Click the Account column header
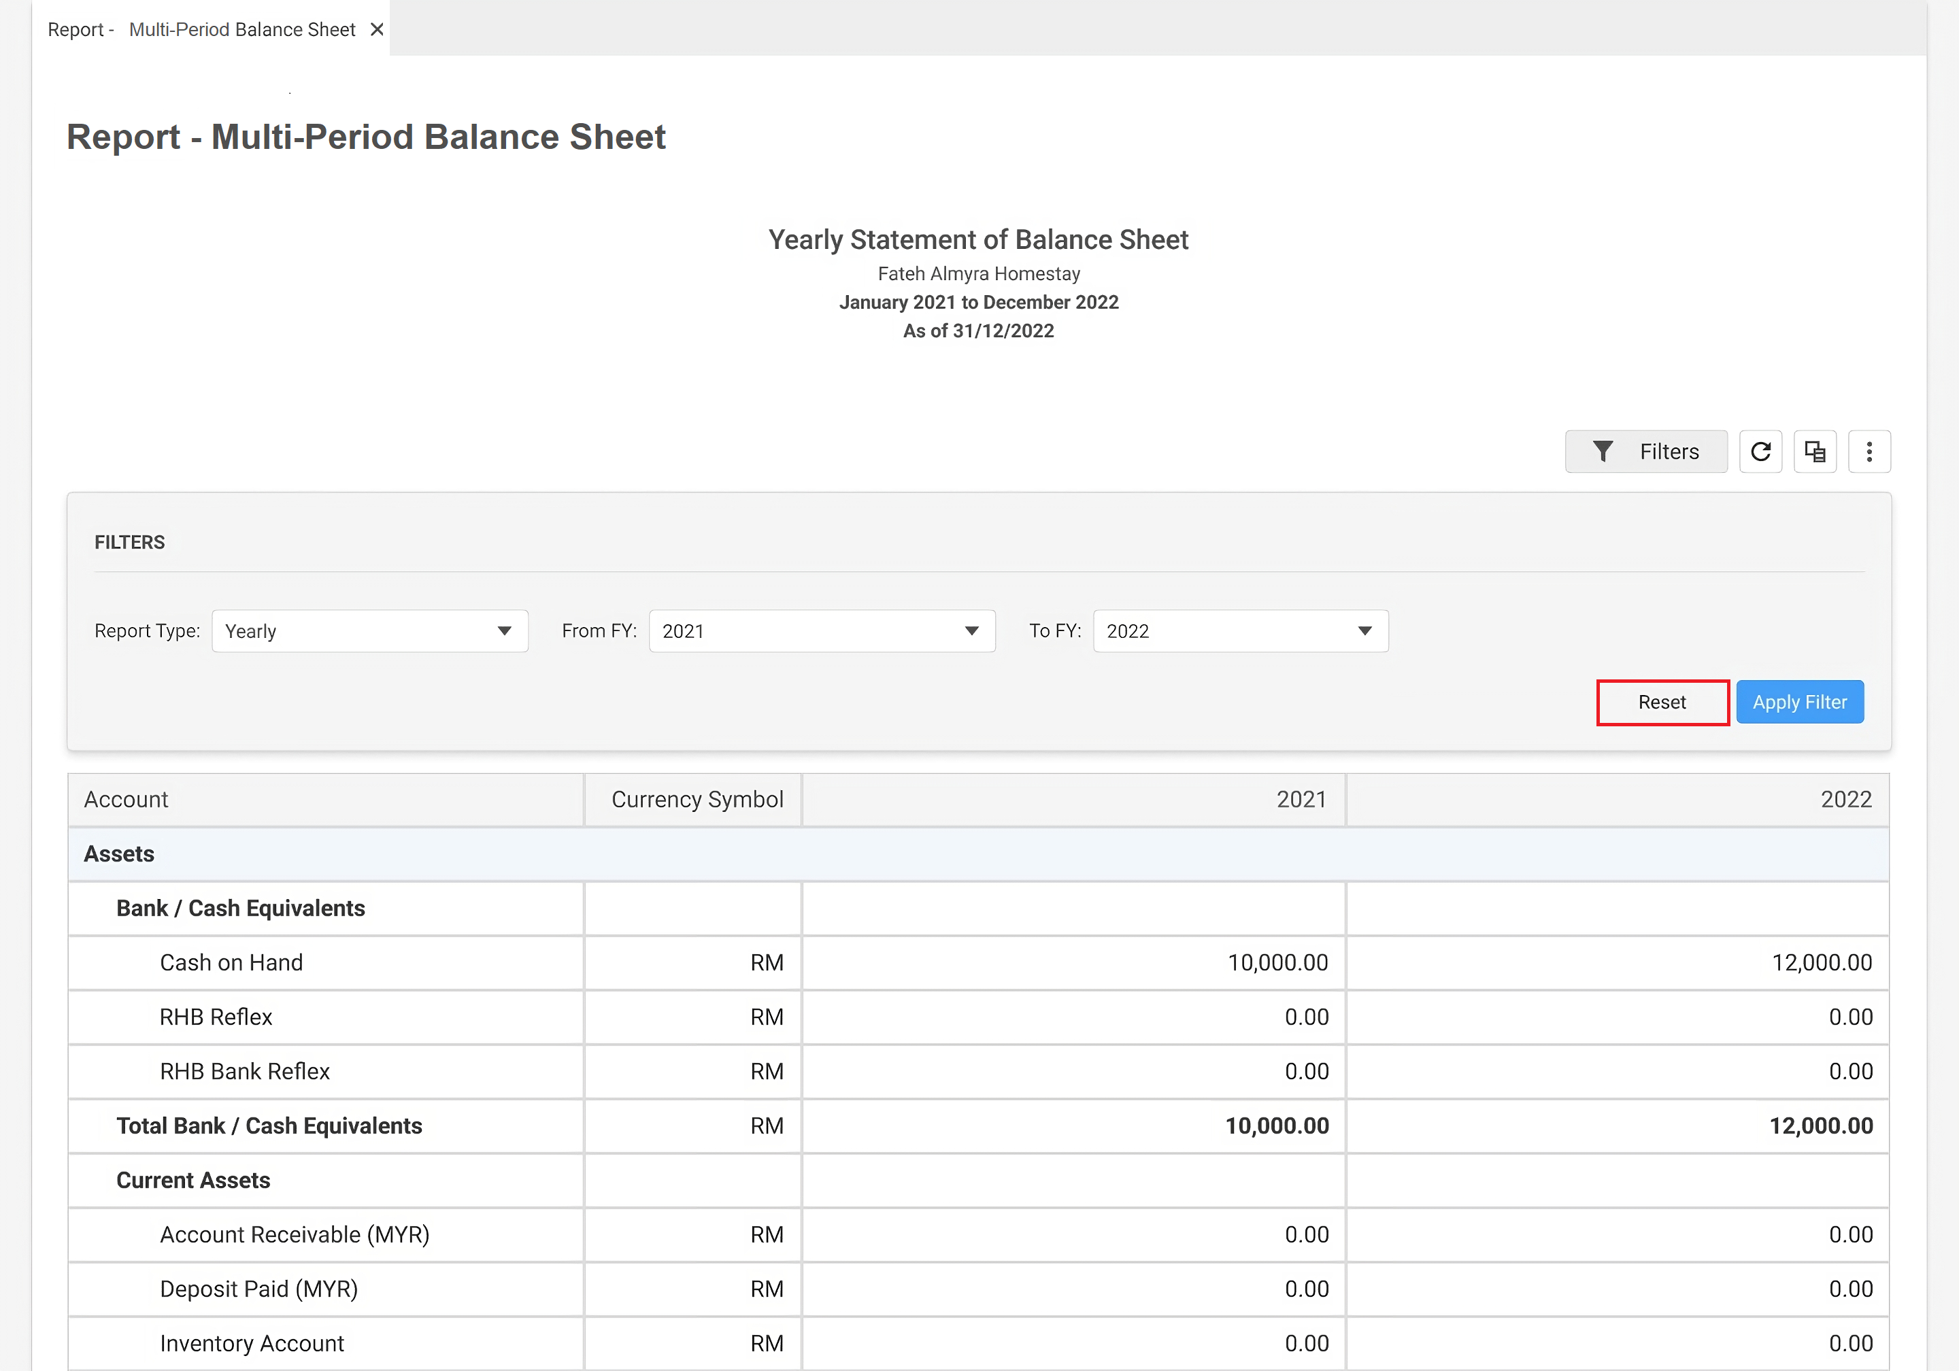The image size is (1959, 1371). [326, 799]
